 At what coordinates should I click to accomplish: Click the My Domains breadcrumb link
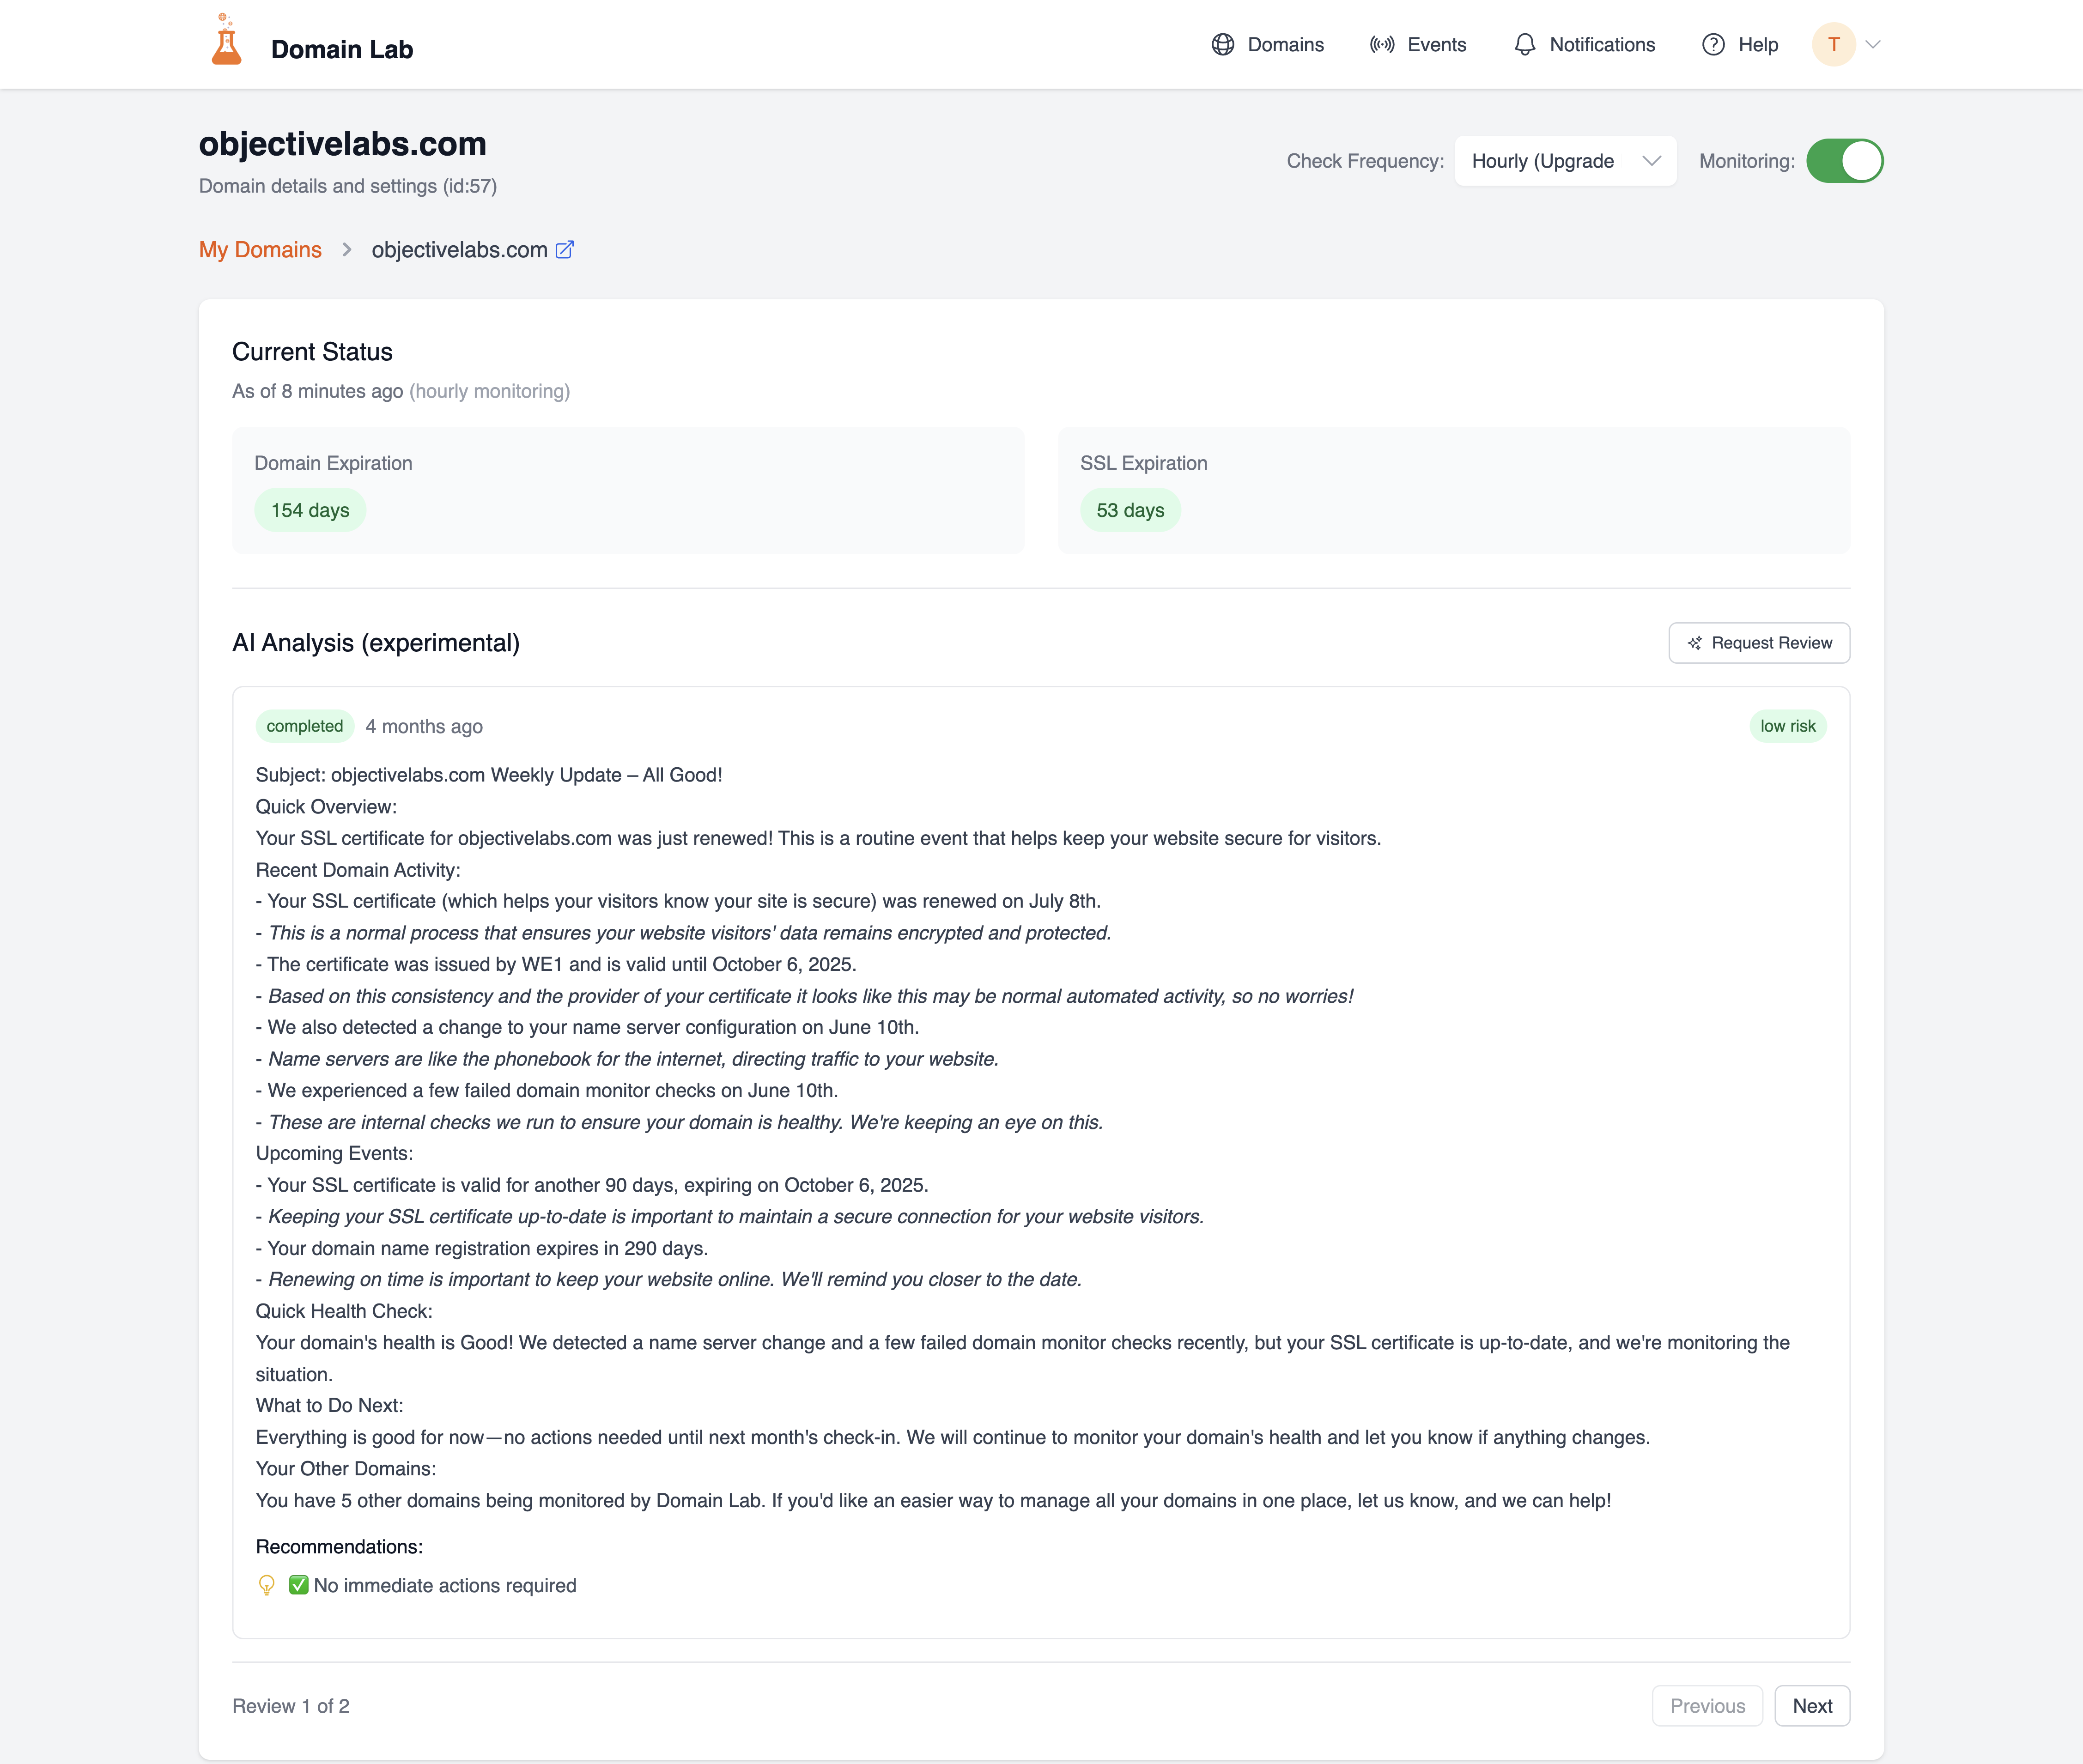coord(260,250)
